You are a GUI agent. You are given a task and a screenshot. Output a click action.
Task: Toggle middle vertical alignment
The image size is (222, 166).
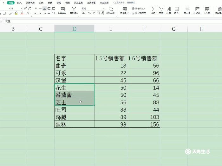pyautogui.click(x=40, y=9)
